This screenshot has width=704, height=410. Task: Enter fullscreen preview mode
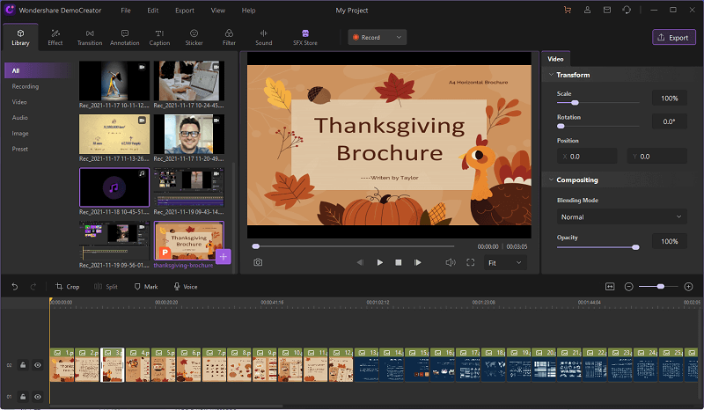click(x=470, y=262)
